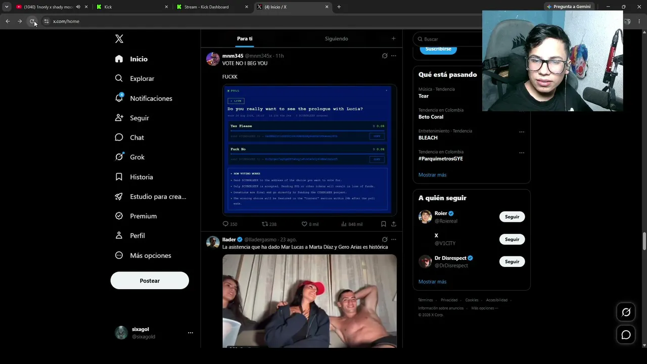Open Notificaciones in the sidebar
647x364 pixels.
144,98
